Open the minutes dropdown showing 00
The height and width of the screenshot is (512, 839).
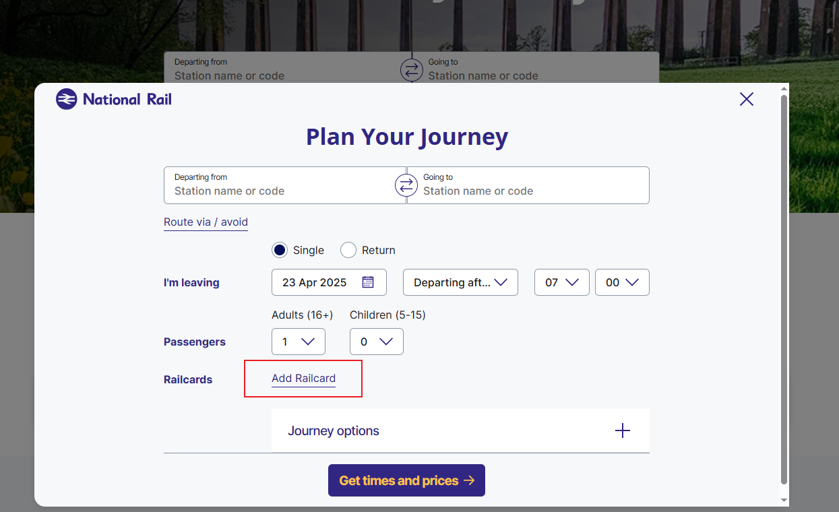click(622, 282)
